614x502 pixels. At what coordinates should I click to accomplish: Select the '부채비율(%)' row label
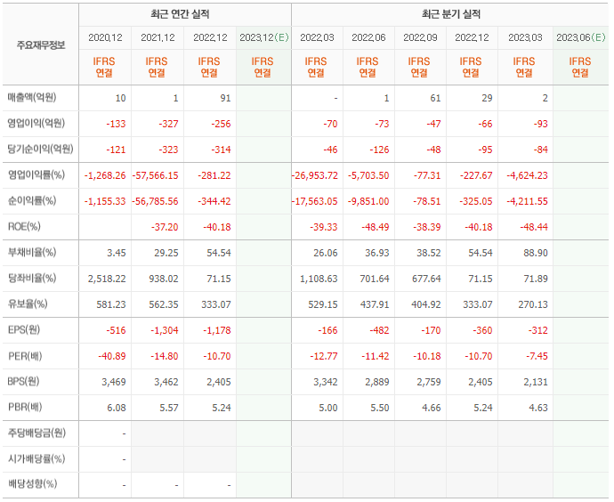32,253
